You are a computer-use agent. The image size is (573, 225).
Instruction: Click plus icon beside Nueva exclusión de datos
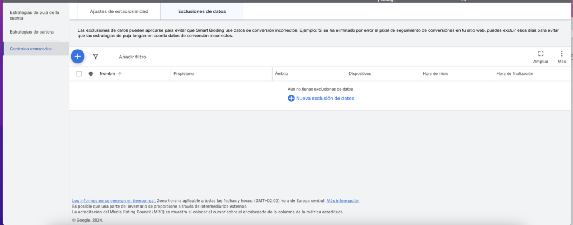tap(291, 99)
